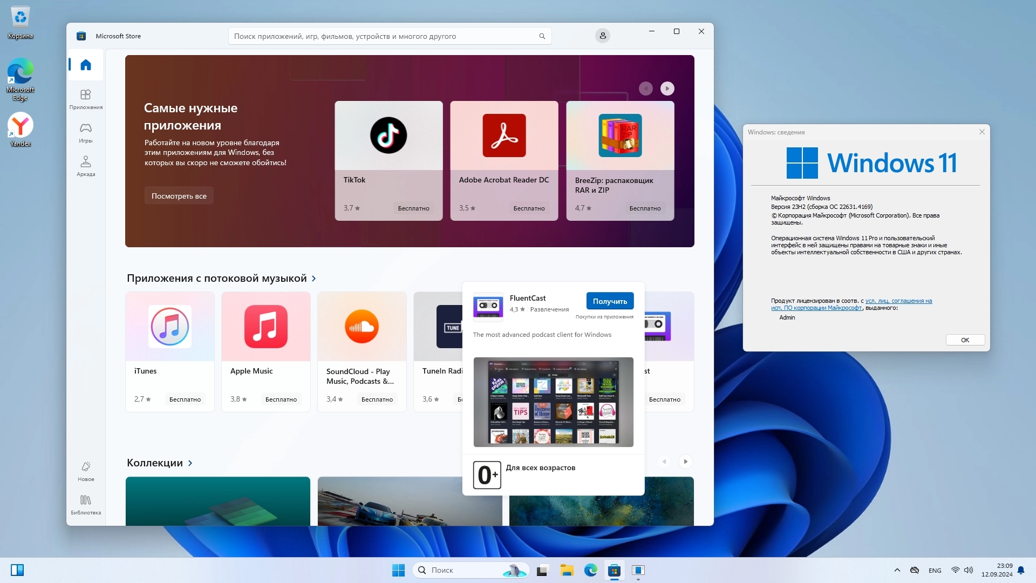This screenshot has height=583, width=1036.
Task: Open the Microsoft license terms link
Action: (x=898, y=301)
